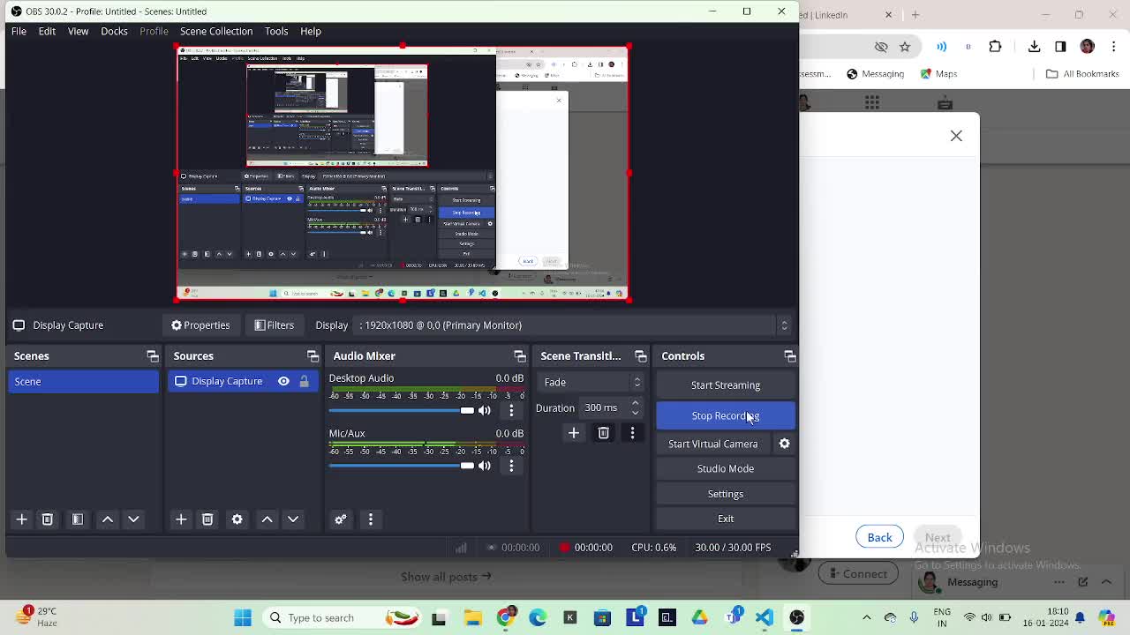Image resolution: width=1130 pixels, height=635 pixels.
Task: Open Chrome extensions puzzle icon
Action: 996,47
